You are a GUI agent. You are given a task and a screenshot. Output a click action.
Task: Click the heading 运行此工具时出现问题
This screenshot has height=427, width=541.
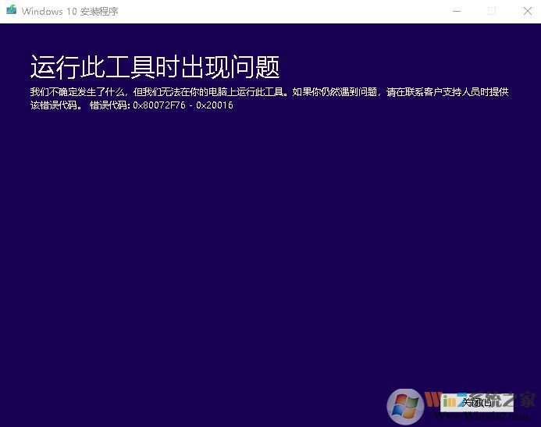(x=155, y=66)
